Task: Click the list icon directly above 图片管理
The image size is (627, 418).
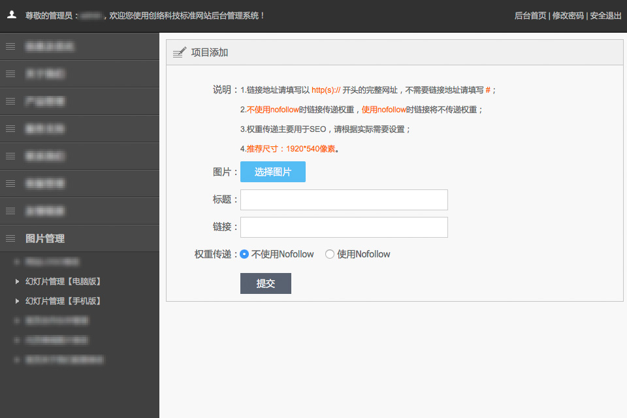Action: pyautogui.click(x=10, y=211)
